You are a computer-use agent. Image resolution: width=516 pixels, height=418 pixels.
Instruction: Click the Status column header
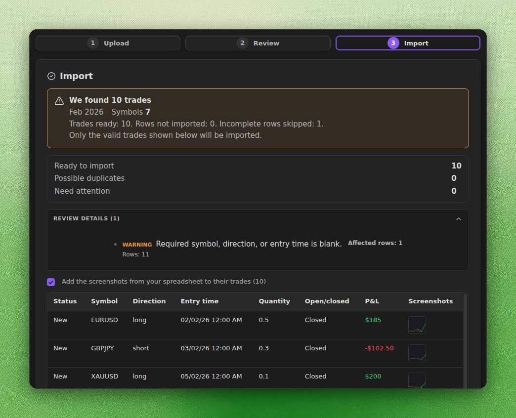pos(65,301)
